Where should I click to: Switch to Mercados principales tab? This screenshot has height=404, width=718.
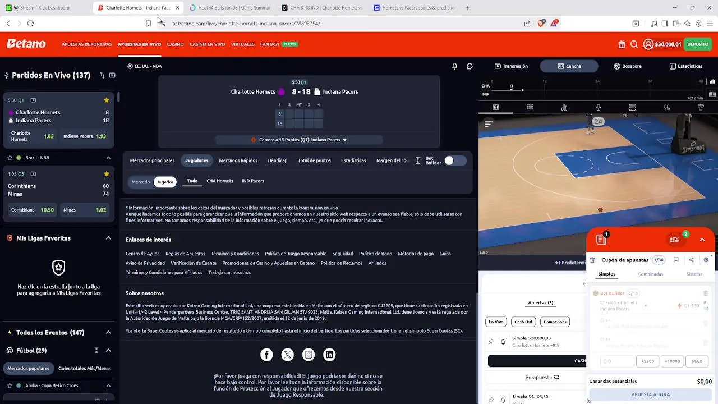(x=152, y=160)
